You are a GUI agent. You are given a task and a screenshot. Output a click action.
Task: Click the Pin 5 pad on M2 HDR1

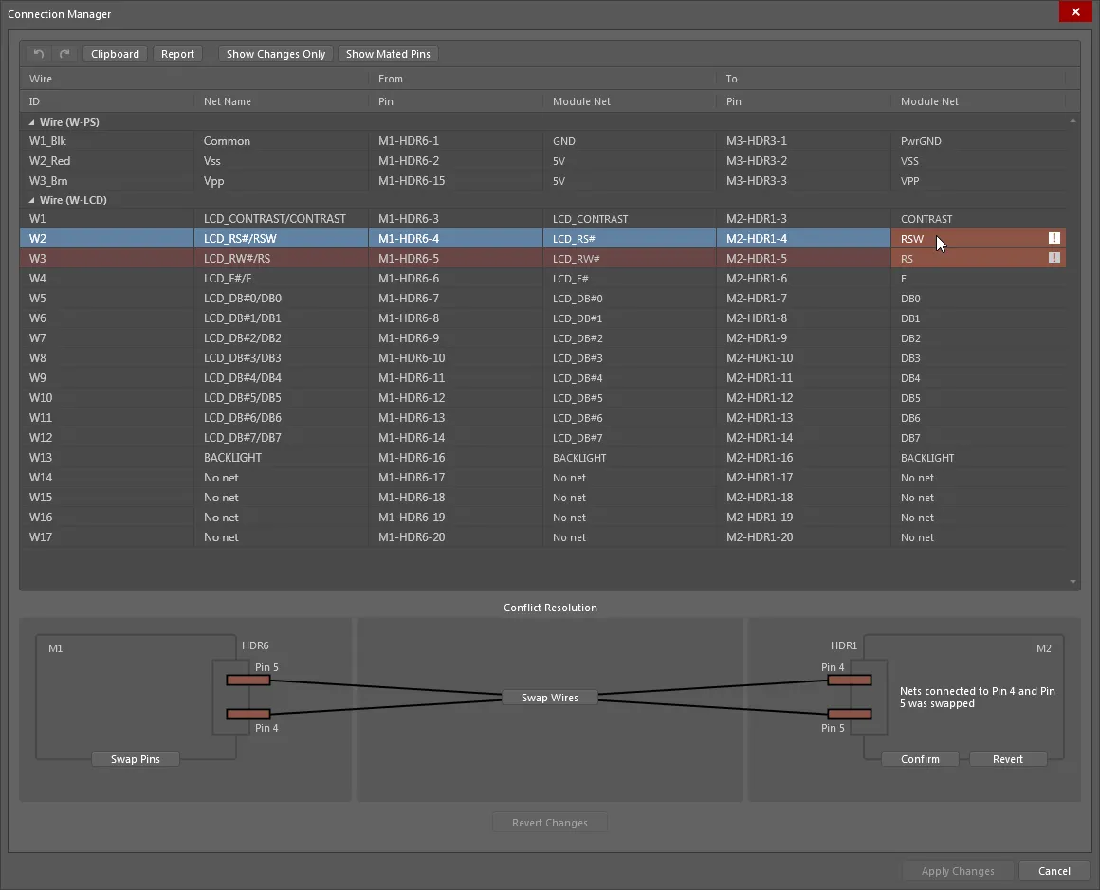850,714
